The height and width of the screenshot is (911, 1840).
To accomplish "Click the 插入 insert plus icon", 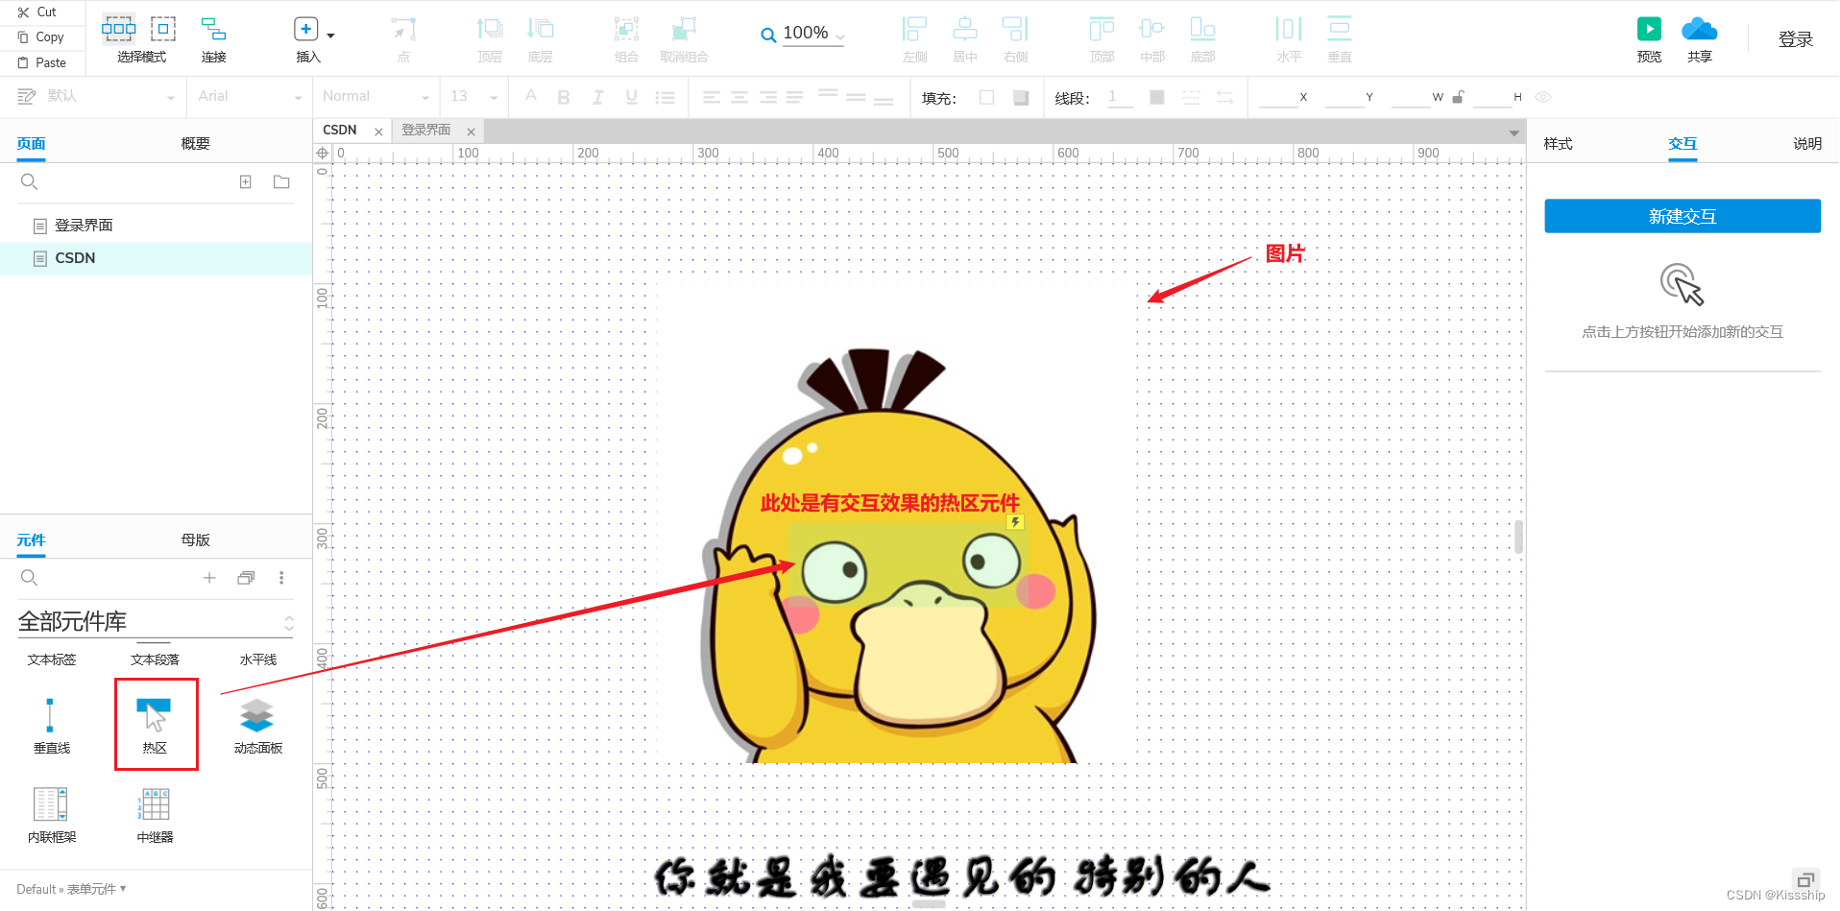I will [x=305, y=29].
